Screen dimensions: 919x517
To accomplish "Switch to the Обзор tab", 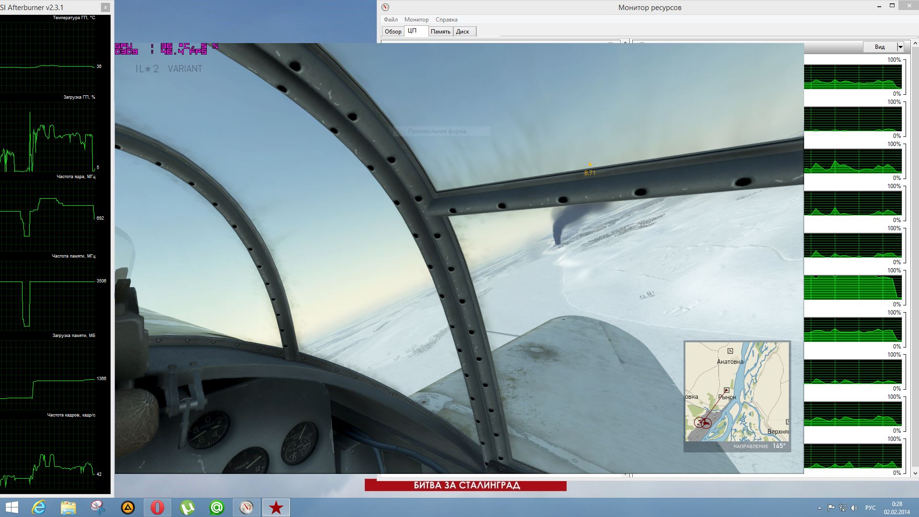I will [x=393, y=32].
